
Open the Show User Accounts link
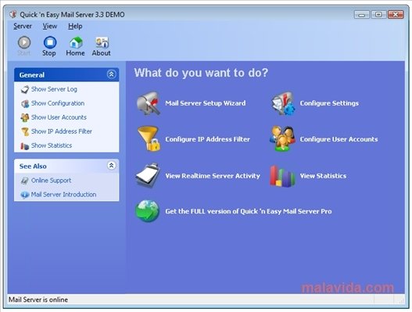[x=59, y=117]
